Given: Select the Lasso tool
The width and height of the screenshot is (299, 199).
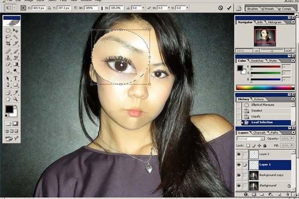Looking at the screenshot, I should (x=8, y=37).
